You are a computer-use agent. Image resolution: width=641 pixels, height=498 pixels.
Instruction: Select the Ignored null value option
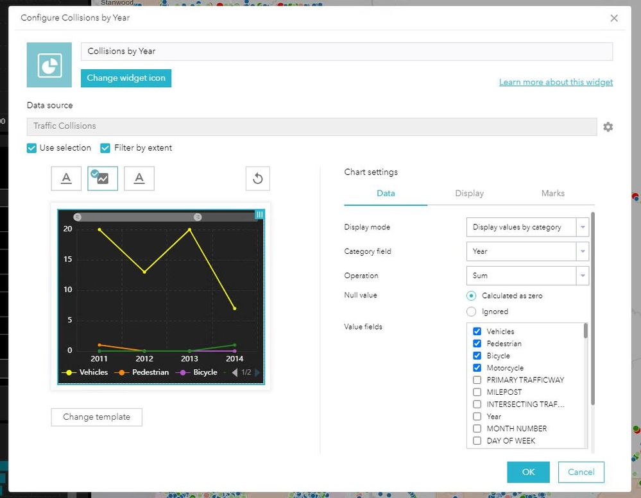(x=471, y=311)
